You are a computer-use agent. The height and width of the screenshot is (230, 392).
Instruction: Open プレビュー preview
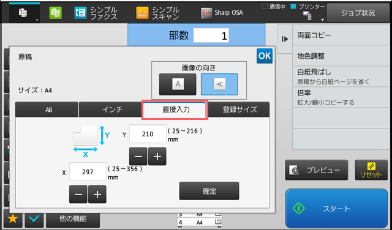(317, 170)
